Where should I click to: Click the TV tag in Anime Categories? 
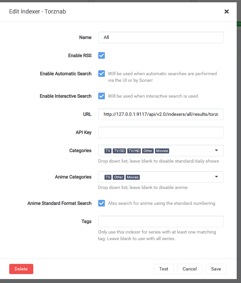click(108, 177)
